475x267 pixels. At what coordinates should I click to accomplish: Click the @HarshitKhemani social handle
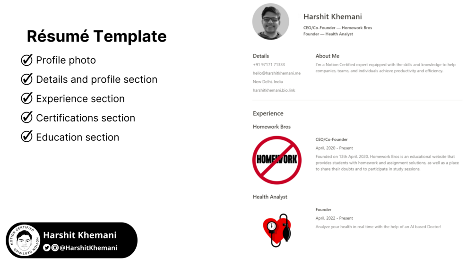coord(88,248)
